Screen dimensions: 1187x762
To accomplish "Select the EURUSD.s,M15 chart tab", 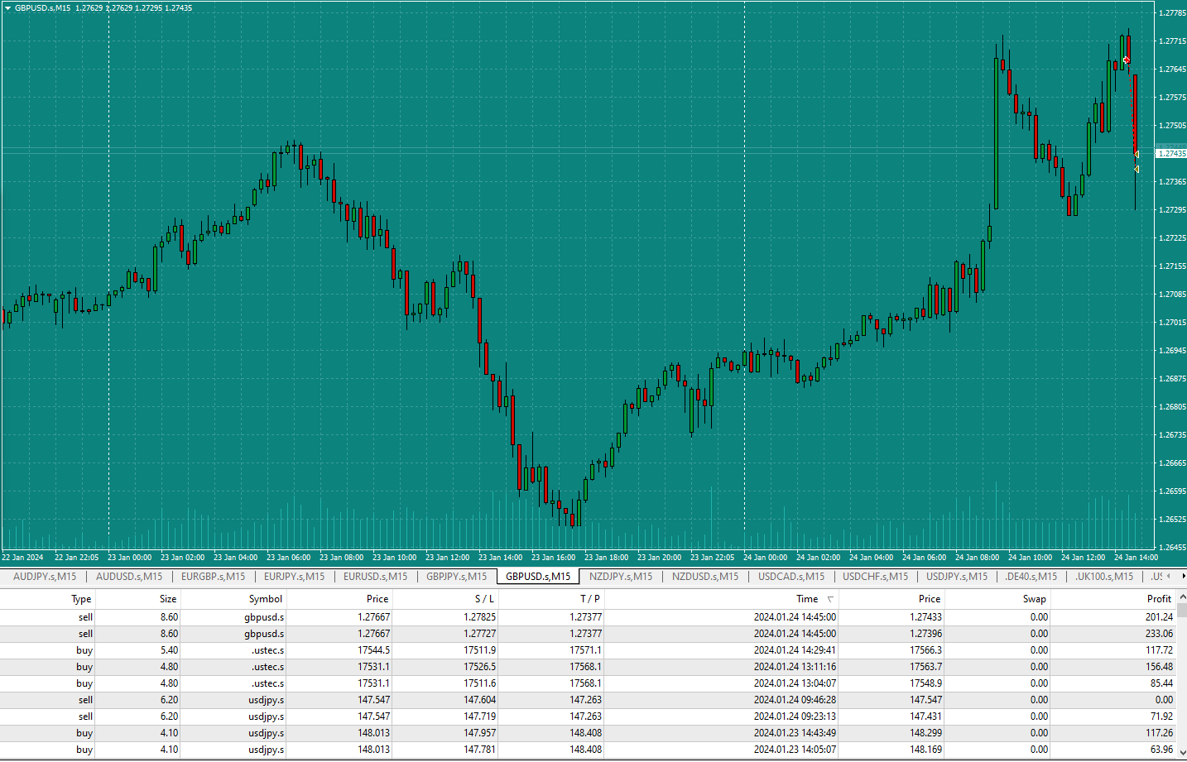I will coord(375,577).
